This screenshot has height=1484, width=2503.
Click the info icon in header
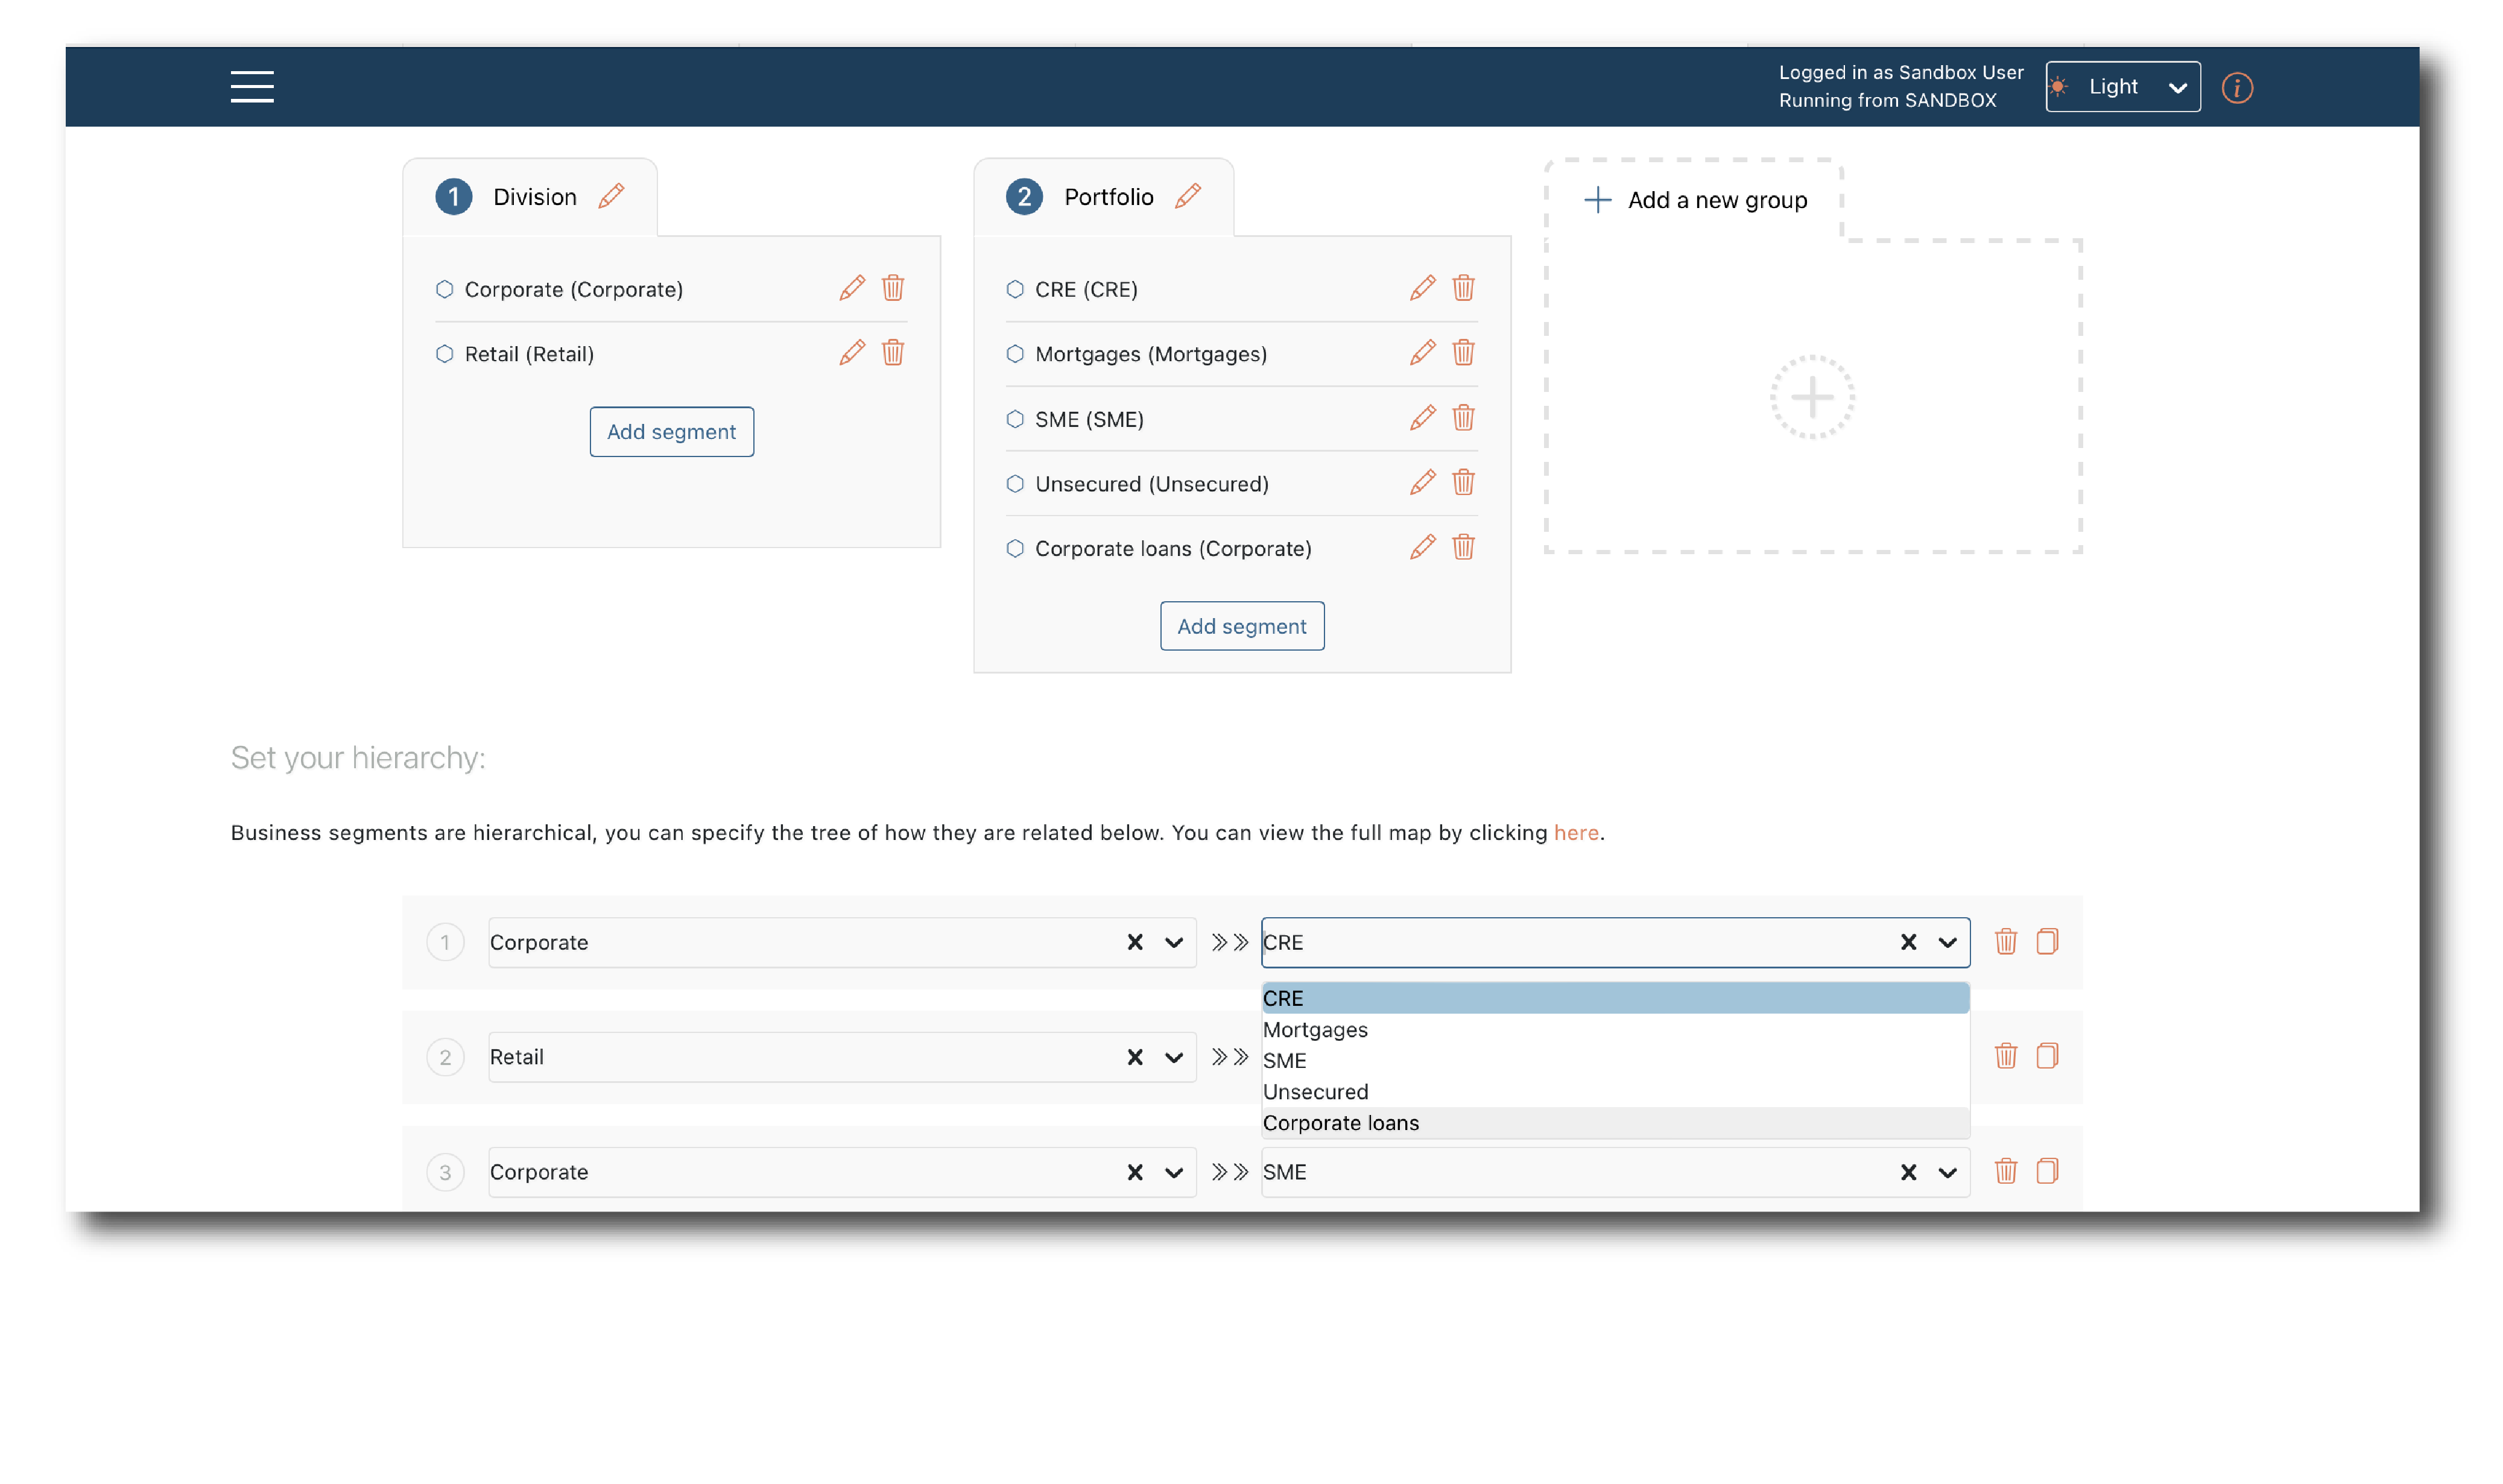2236,88
